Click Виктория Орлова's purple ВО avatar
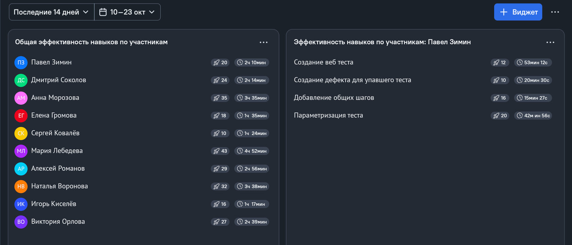The height and width of the screenshot is (245, 572). 21,222
